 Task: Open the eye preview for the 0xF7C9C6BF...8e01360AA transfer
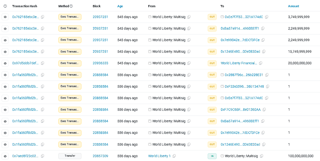pyautogui.click(x=5, y=109)
